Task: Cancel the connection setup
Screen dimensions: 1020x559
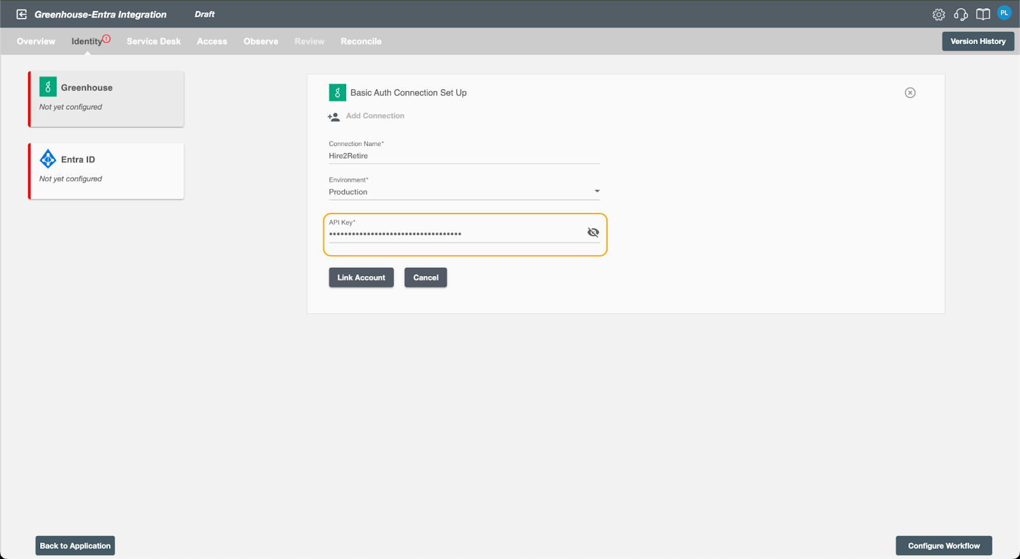Action: (x=426, y=277)
